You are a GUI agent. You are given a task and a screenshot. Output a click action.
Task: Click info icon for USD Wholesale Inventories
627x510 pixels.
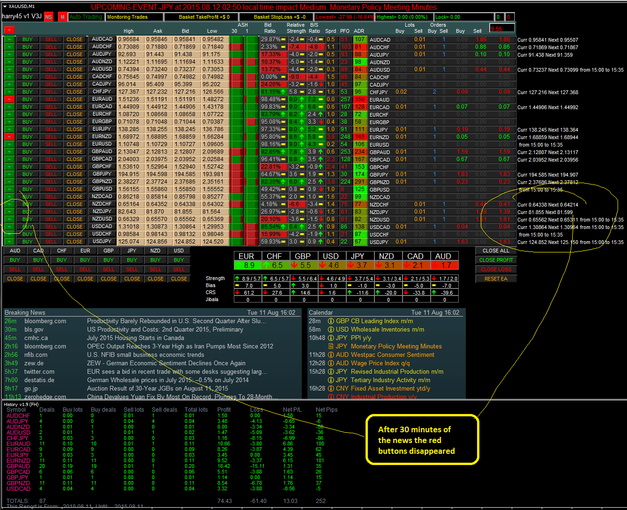pos(331,330)
